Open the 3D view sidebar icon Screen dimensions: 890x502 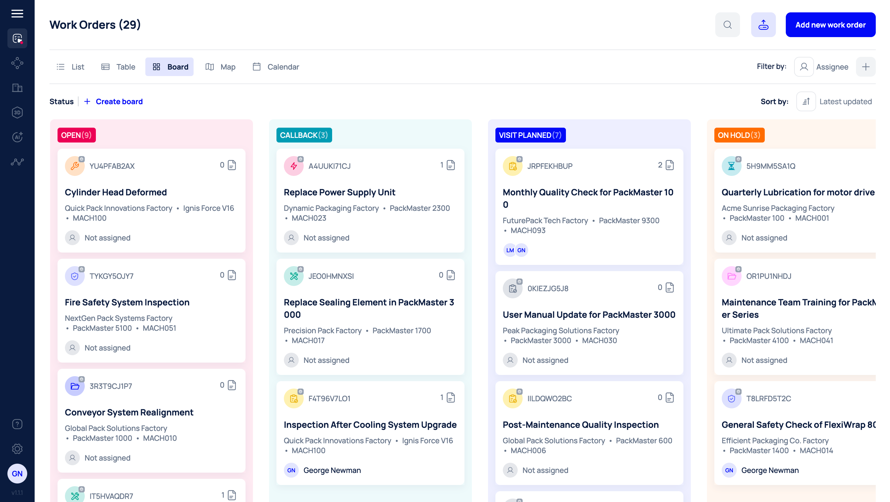17,113
